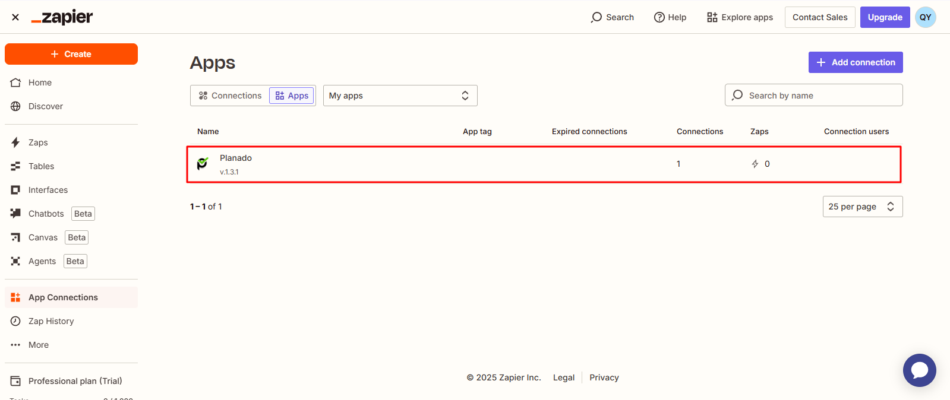Click the Professional plan card icon

coord(15,381)
